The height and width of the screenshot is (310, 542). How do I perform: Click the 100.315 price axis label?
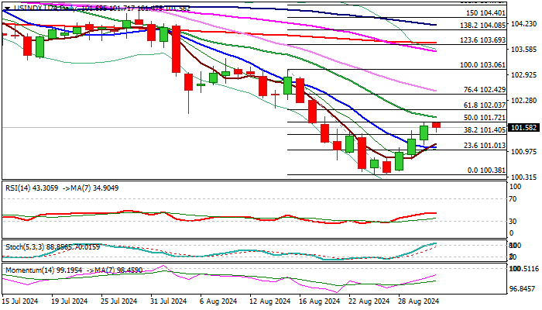pyautogui.click(x=523, y=177)
